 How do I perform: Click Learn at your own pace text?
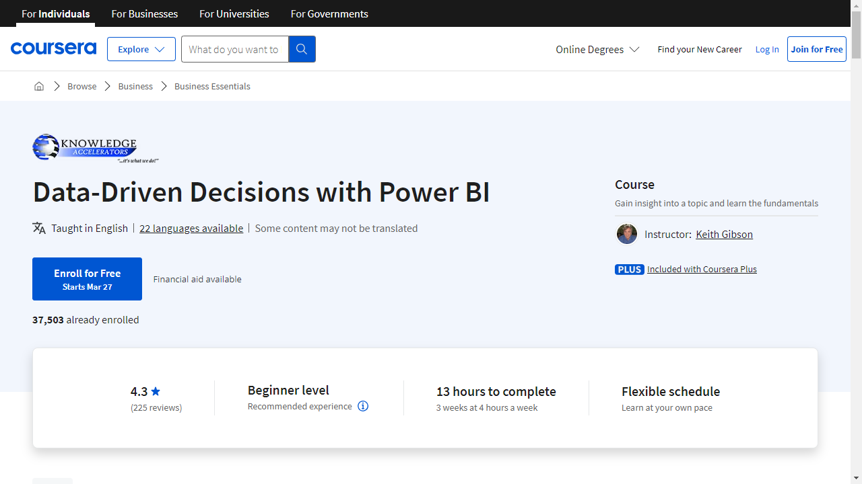667,407
